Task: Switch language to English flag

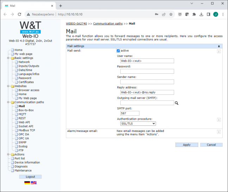Action: click(x=34, y=183)
